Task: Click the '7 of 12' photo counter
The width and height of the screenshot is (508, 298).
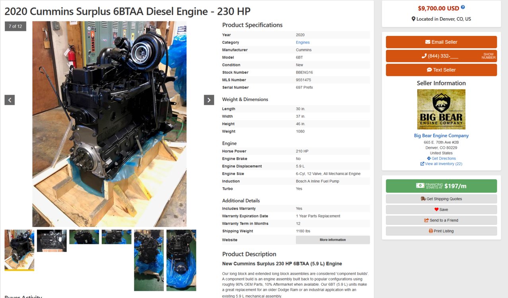Action: coord(16,26)
